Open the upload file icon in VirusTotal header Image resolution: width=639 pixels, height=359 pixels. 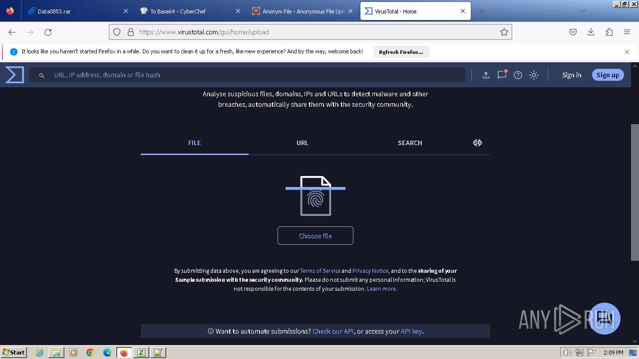click(x=486, y=75)
